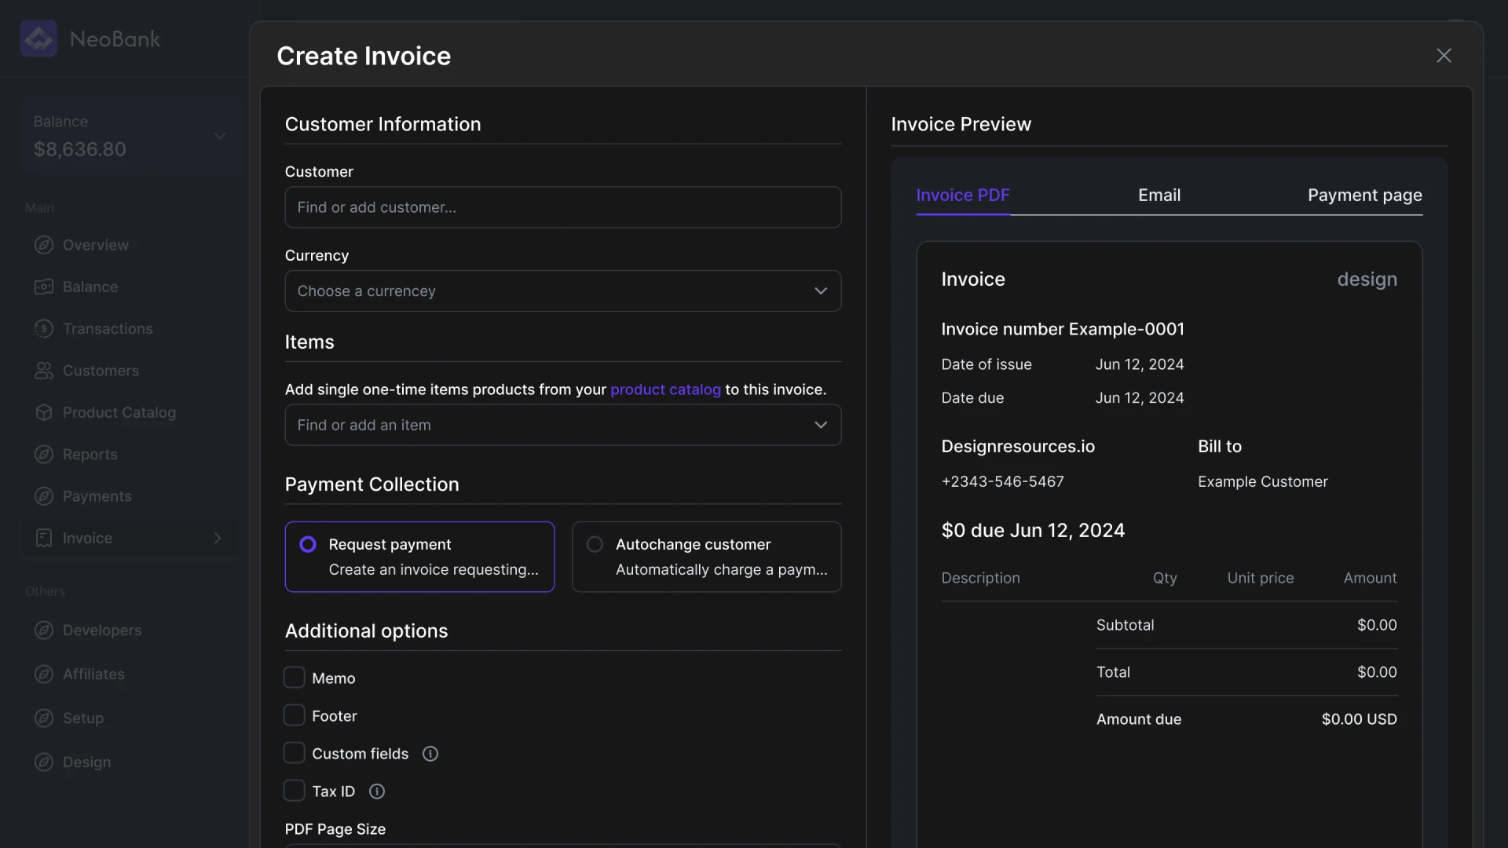Open the Choose a currency dropdown

tap(562, 291)
